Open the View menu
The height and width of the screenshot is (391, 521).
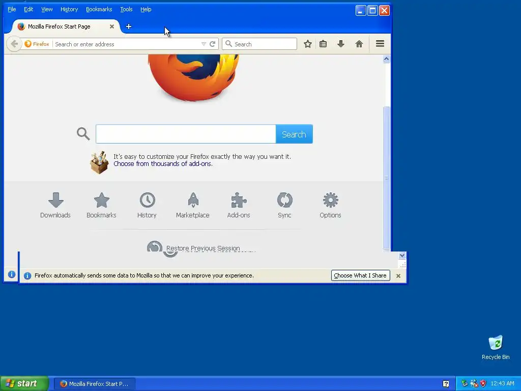pyautogui.click(x=47, y=9)
